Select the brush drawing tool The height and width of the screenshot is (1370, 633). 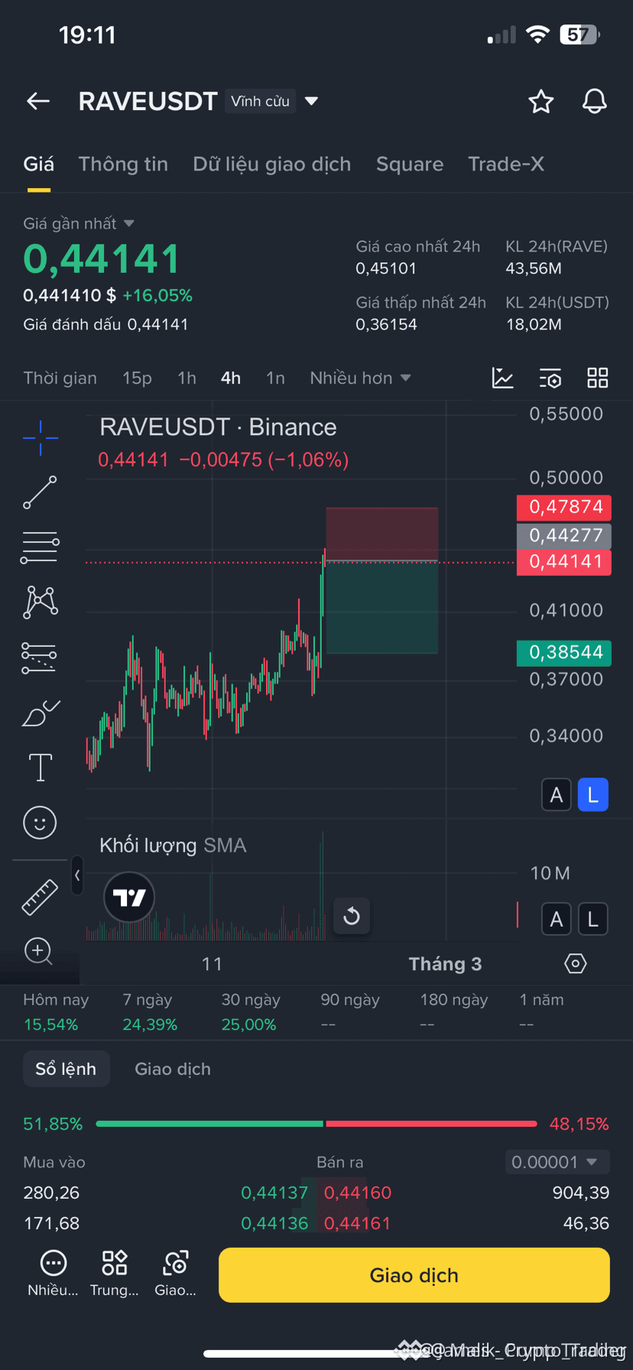tap(41, 713)
